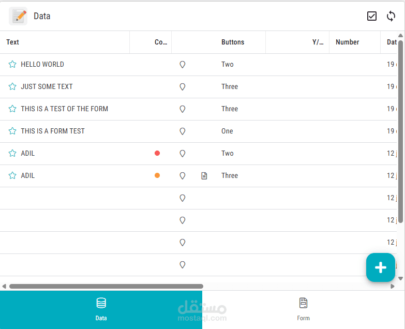The image size is (405, 329).
Task: Open location pin in red-dot ADIL row
Action: click(183, 154)
